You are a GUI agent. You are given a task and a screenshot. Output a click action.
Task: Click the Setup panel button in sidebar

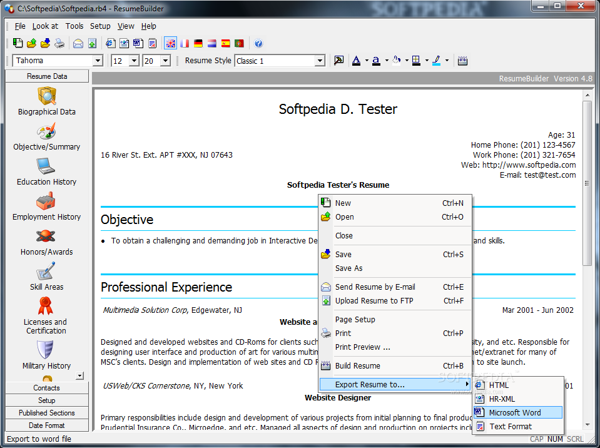point(47,400)
